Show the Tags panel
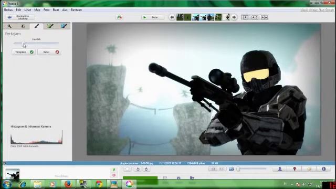Viewport: 336px width, 189px height. [309, 169]
